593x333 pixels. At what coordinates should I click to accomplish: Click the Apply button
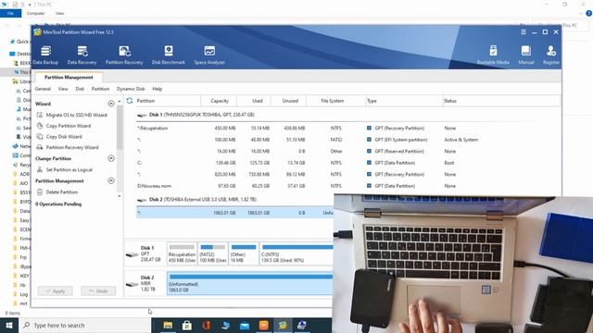[56, 291]
